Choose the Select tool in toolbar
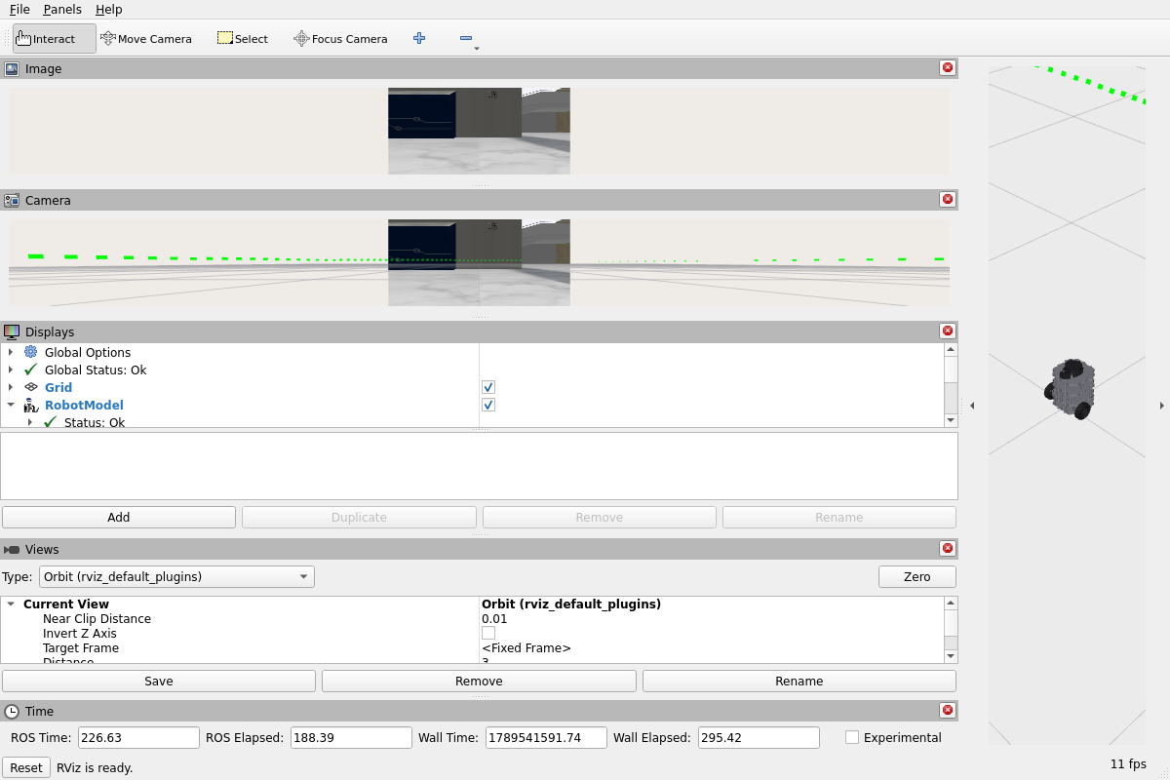This screenshot has height=780, width=1170. click(x=242, y=39)
